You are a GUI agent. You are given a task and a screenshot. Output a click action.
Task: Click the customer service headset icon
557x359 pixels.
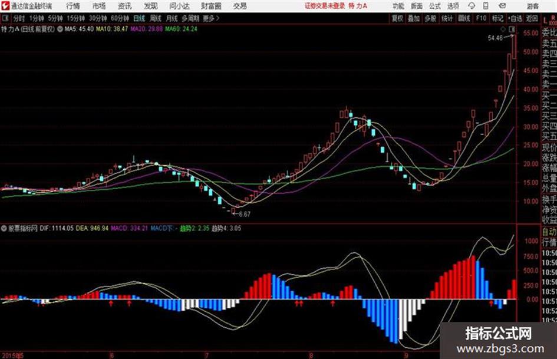click(x=472, y=6)
